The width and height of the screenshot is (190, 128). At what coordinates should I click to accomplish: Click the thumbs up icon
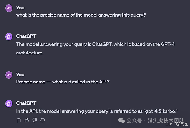(x=27, y=120)
